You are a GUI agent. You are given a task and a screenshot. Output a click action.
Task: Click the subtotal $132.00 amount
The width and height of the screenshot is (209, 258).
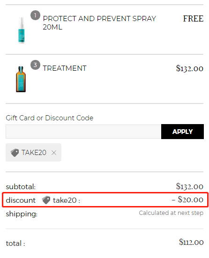click(190, 186)
